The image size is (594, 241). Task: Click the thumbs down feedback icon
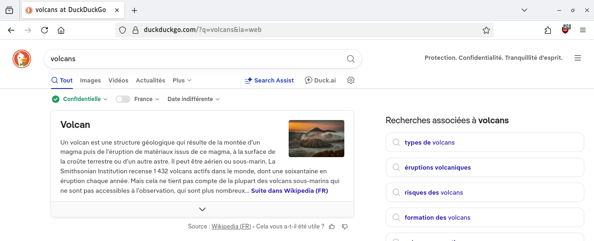(x=345, y=227)
